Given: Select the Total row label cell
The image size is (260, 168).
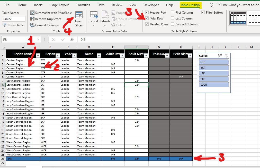Looking at the screenshot, I should coord(23,159).
